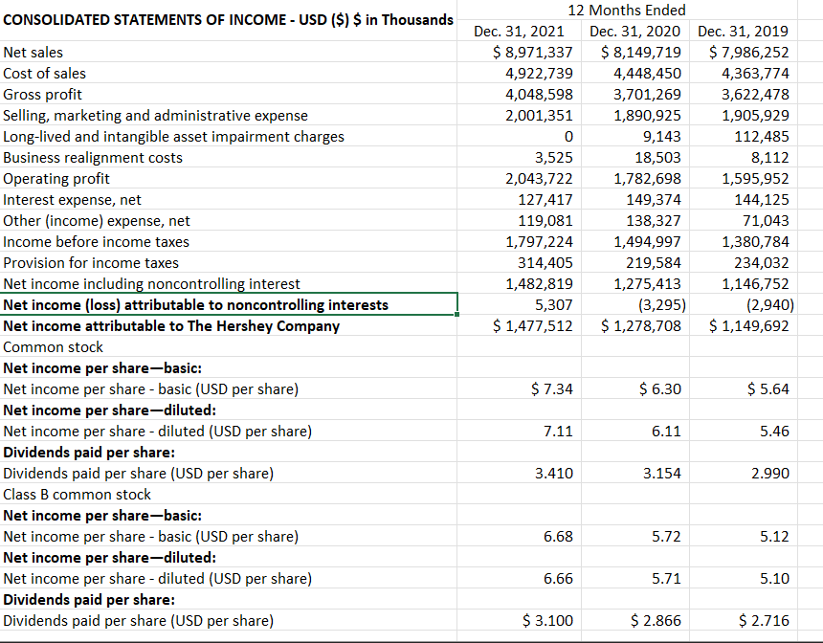Select the Operating profit row label
Viewport: 823px width, 643px height.
(56, 178)
